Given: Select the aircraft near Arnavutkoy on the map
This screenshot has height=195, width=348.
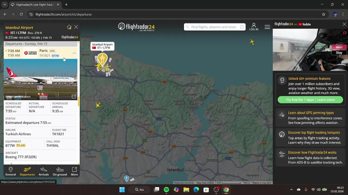Looking at the screenshot, I should (x=98, y=105).
